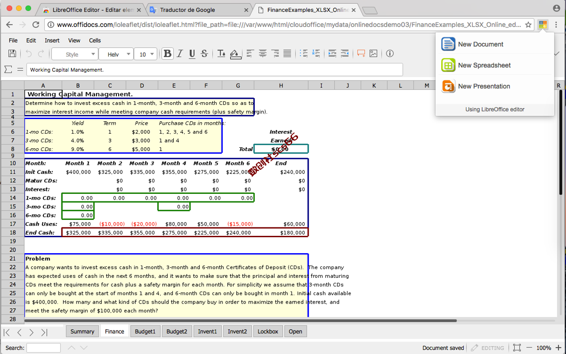Switch to the Open sheet tab
Screen dimensions: 566x354
[295, 331]
